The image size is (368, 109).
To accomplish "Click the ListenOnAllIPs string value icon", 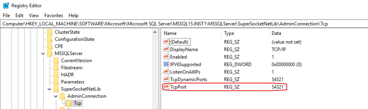I will tap(166, 72).
